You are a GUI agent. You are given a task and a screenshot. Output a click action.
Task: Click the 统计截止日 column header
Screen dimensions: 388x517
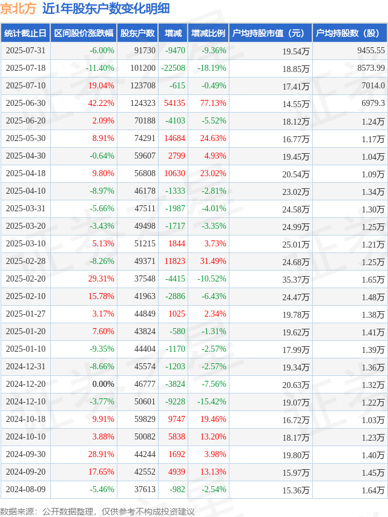tap(25, 33)
